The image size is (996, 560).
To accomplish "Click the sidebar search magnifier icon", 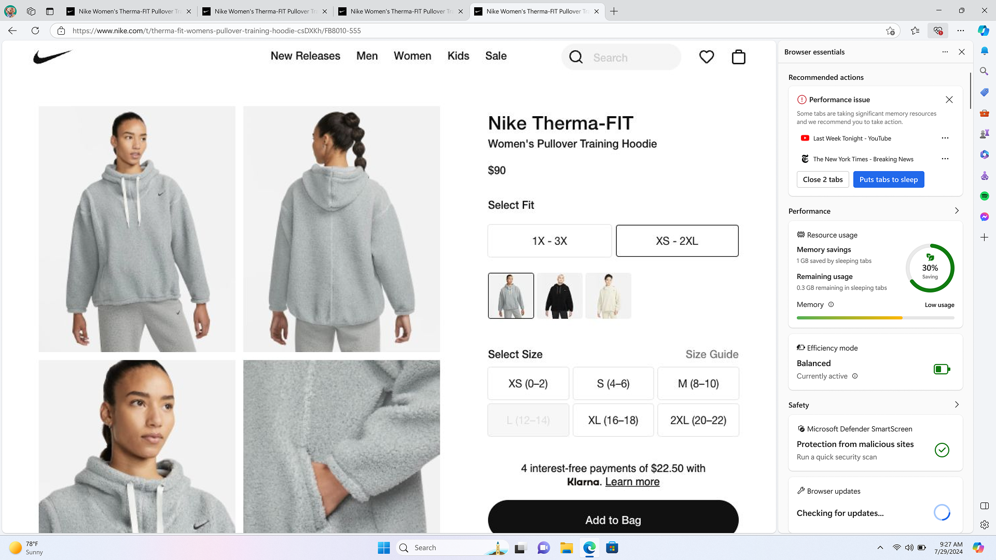I will click(x=984, y=72).
